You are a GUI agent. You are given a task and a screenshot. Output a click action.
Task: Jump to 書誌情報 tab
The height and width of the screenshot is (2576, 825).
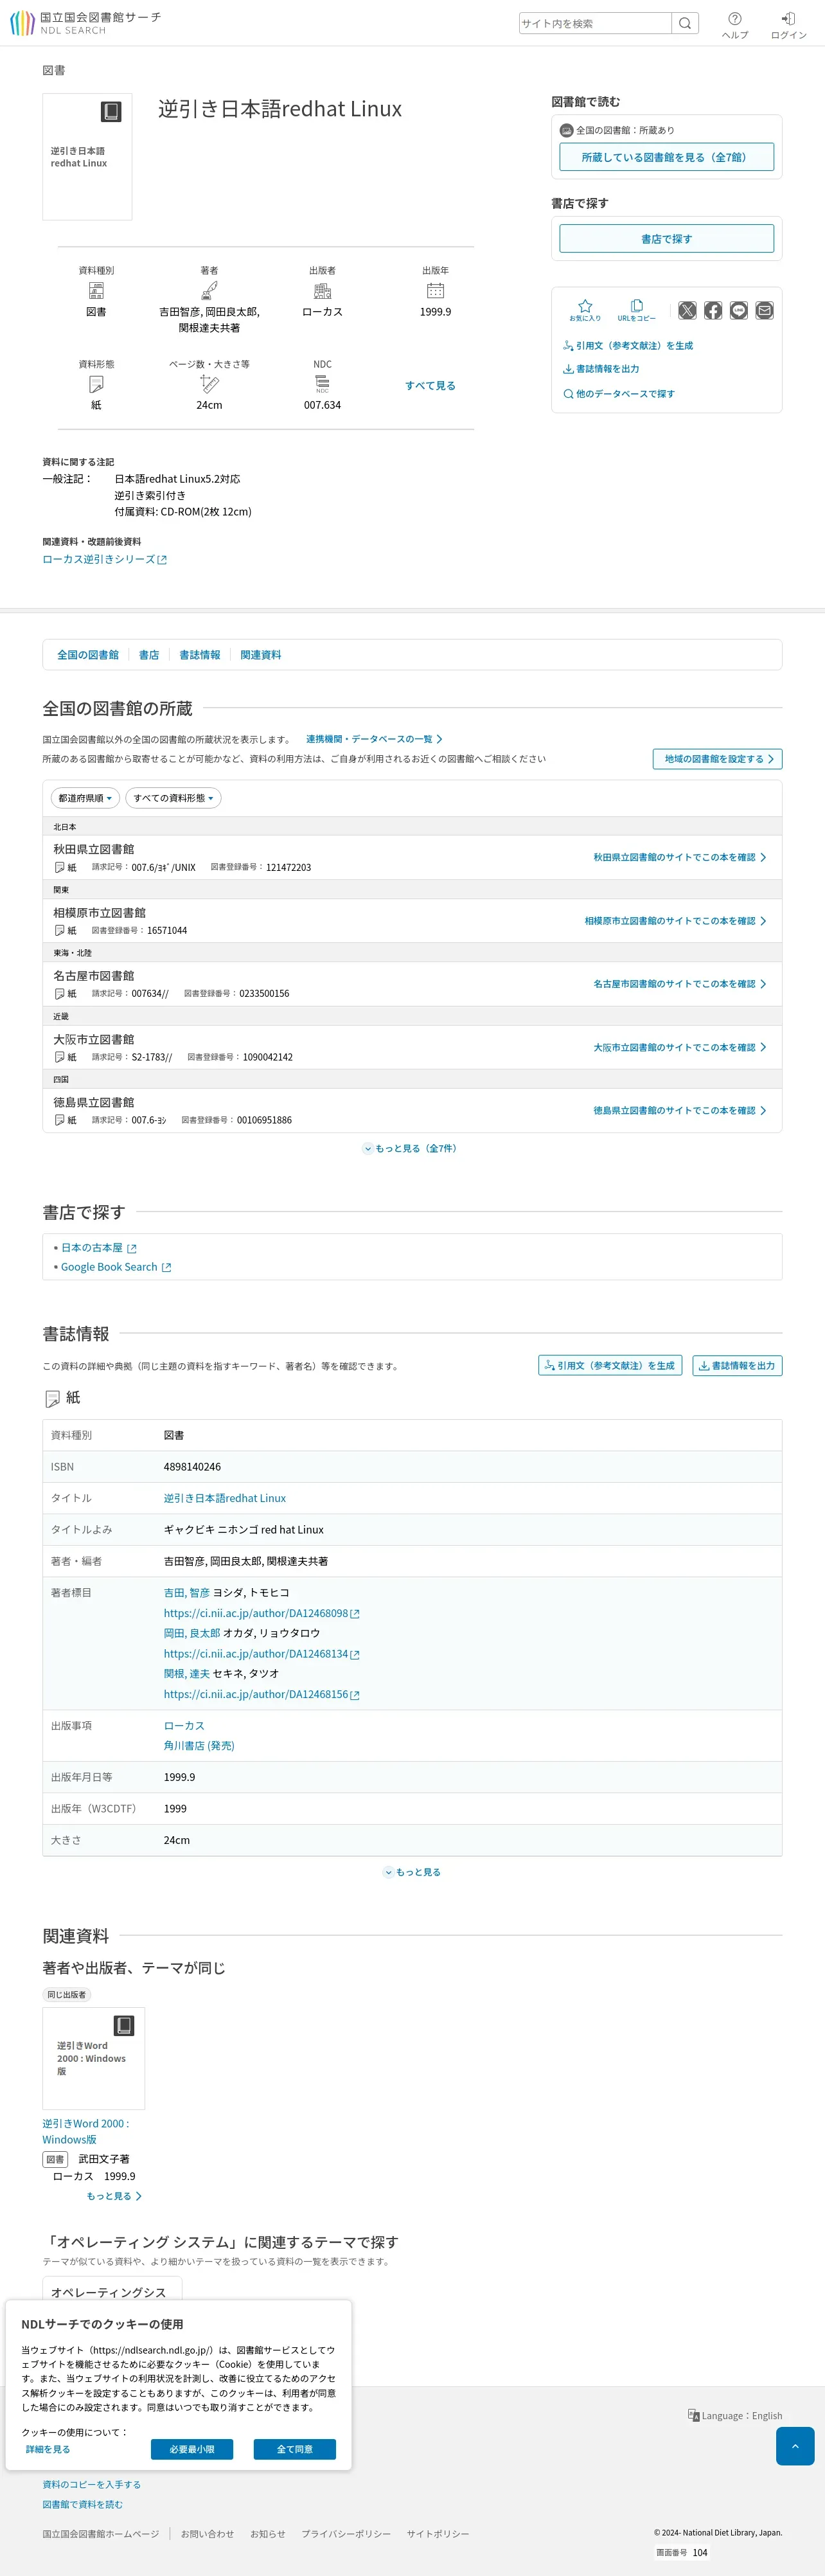[x=200, y=655]
